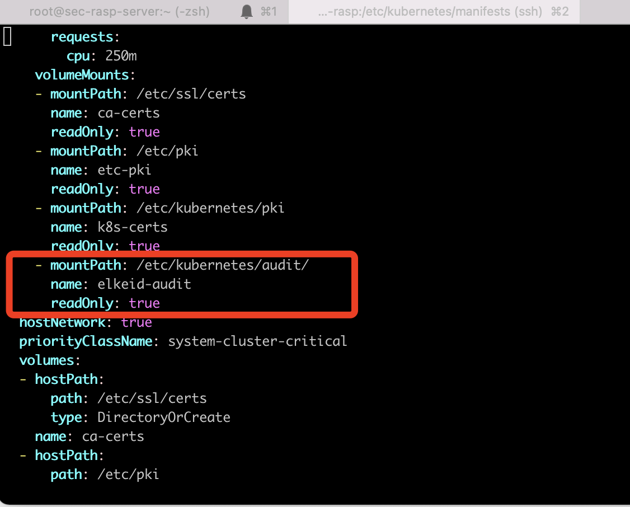Viewport: 630px width, 507px height.
Task: Click 'name: ca-certs' under volumes
Action: pyautogui.click(x=89, y=436)
